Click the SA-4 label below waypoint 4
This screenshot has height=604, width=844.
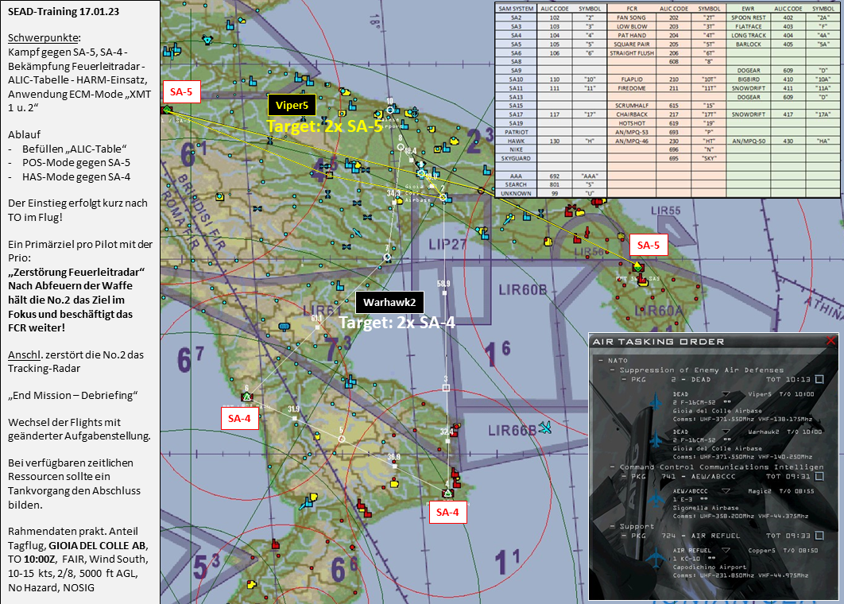448,512
